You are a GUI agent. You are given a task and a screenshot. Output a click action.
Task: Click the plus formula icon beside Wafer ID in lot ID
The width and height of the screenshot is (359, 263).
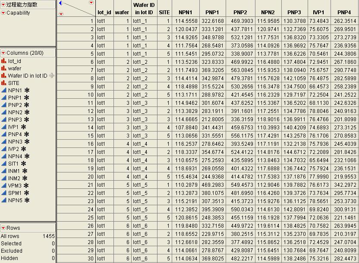52,75
